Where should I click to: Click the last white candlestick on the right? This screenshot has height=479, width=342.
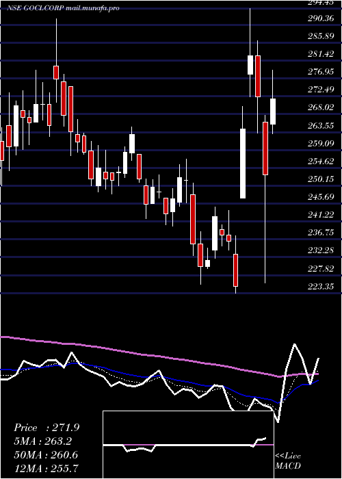[x=273, y=112]
